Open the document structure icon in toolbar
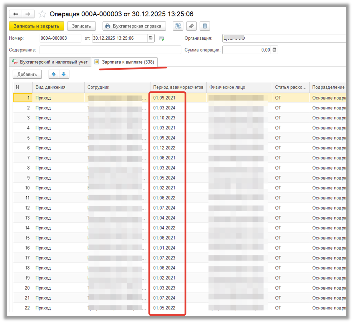 178,26
